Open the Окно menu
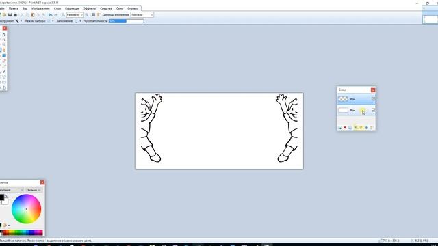The width and height of the screenshot is (438, 246). 120,8
